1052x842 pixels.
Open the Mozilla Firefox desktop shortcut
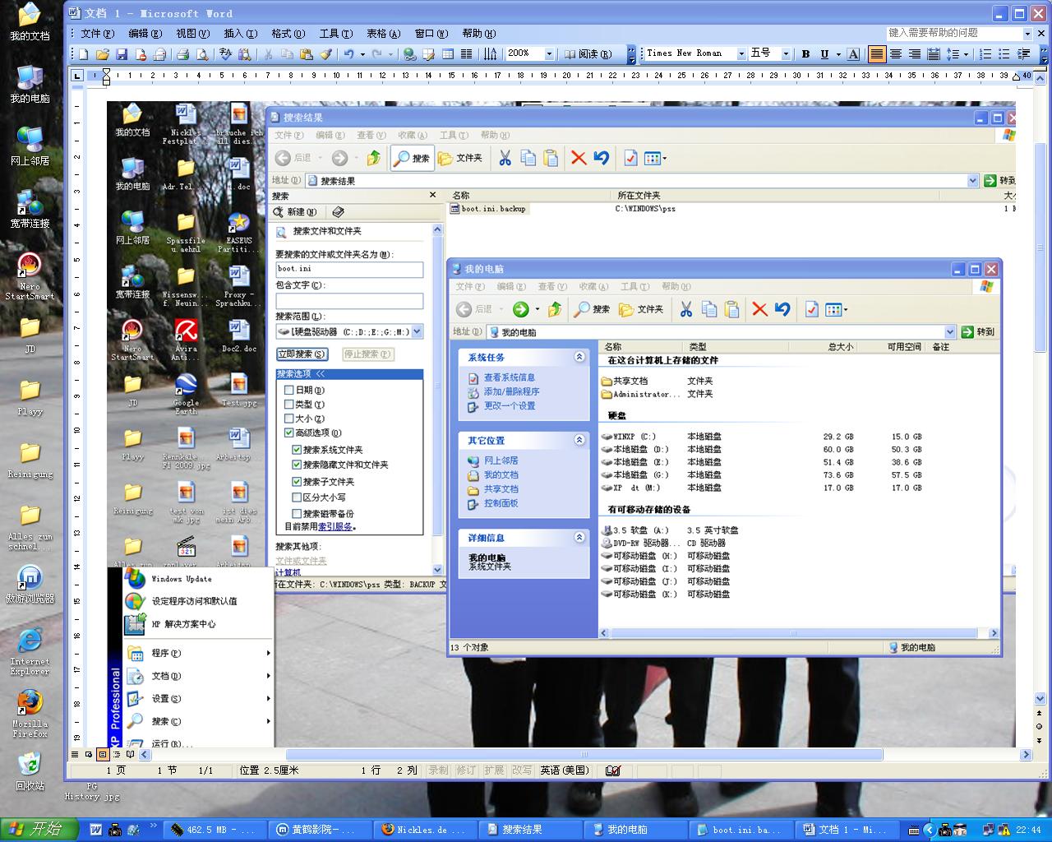tap(30, 712)
